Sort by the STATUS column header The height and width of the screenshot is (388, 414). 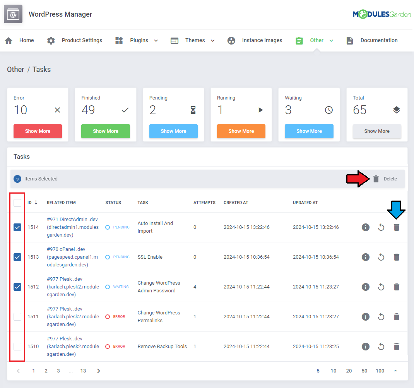coord(113,203)
